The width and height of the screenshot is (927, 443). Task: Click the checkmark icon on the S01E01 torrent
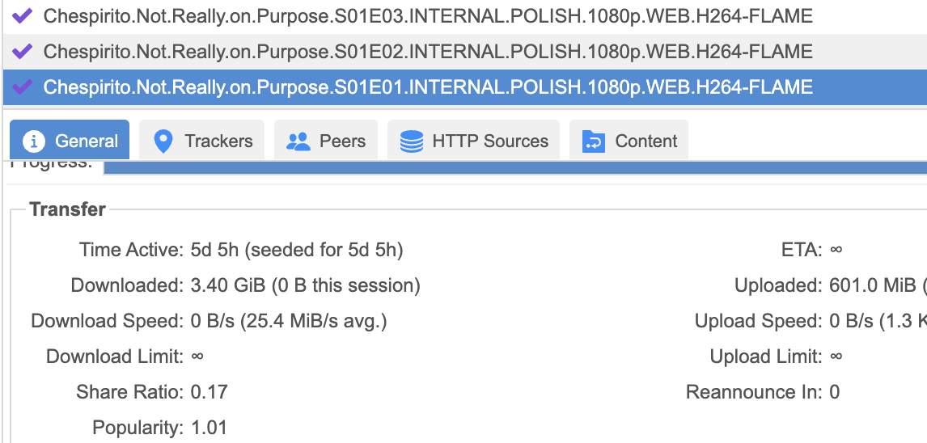pos(23,86)
